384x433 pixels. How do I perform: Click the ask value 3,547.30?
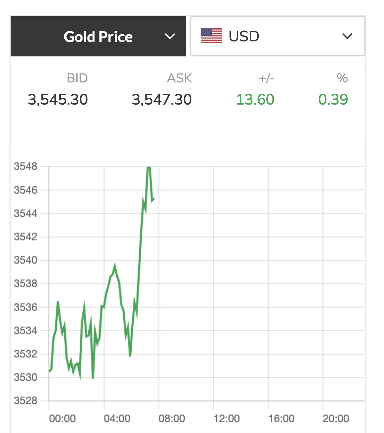(161, 100)
